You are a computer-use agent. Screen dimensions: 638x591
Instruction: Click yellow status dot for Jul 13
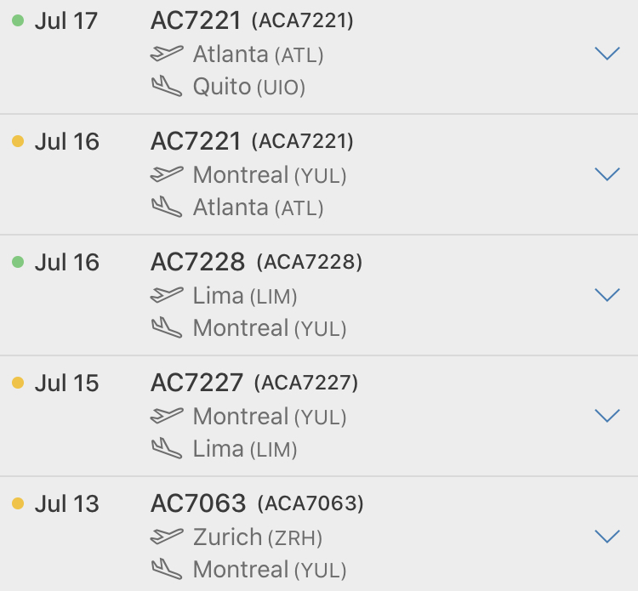18,503
